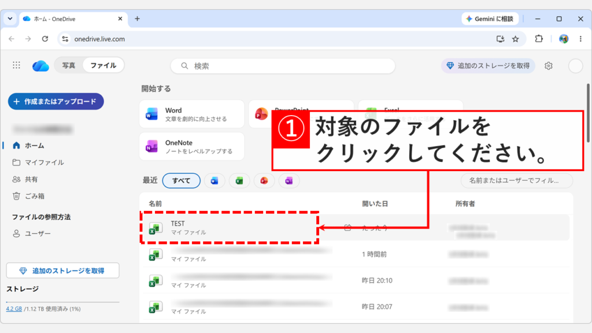This screenshot has height=333, width=592.
Task: Click the 昨日 20:10 date cell
Action: [x=377, y=280]
